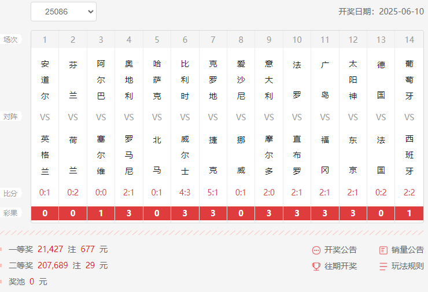Click the 塞尔维 team name
Image resolution: width=428 pixels, height=292 pixels.
[101, 155]
